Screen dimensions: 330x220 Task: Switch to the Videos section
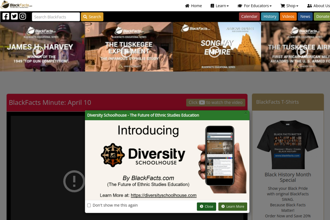pos(288,17)
